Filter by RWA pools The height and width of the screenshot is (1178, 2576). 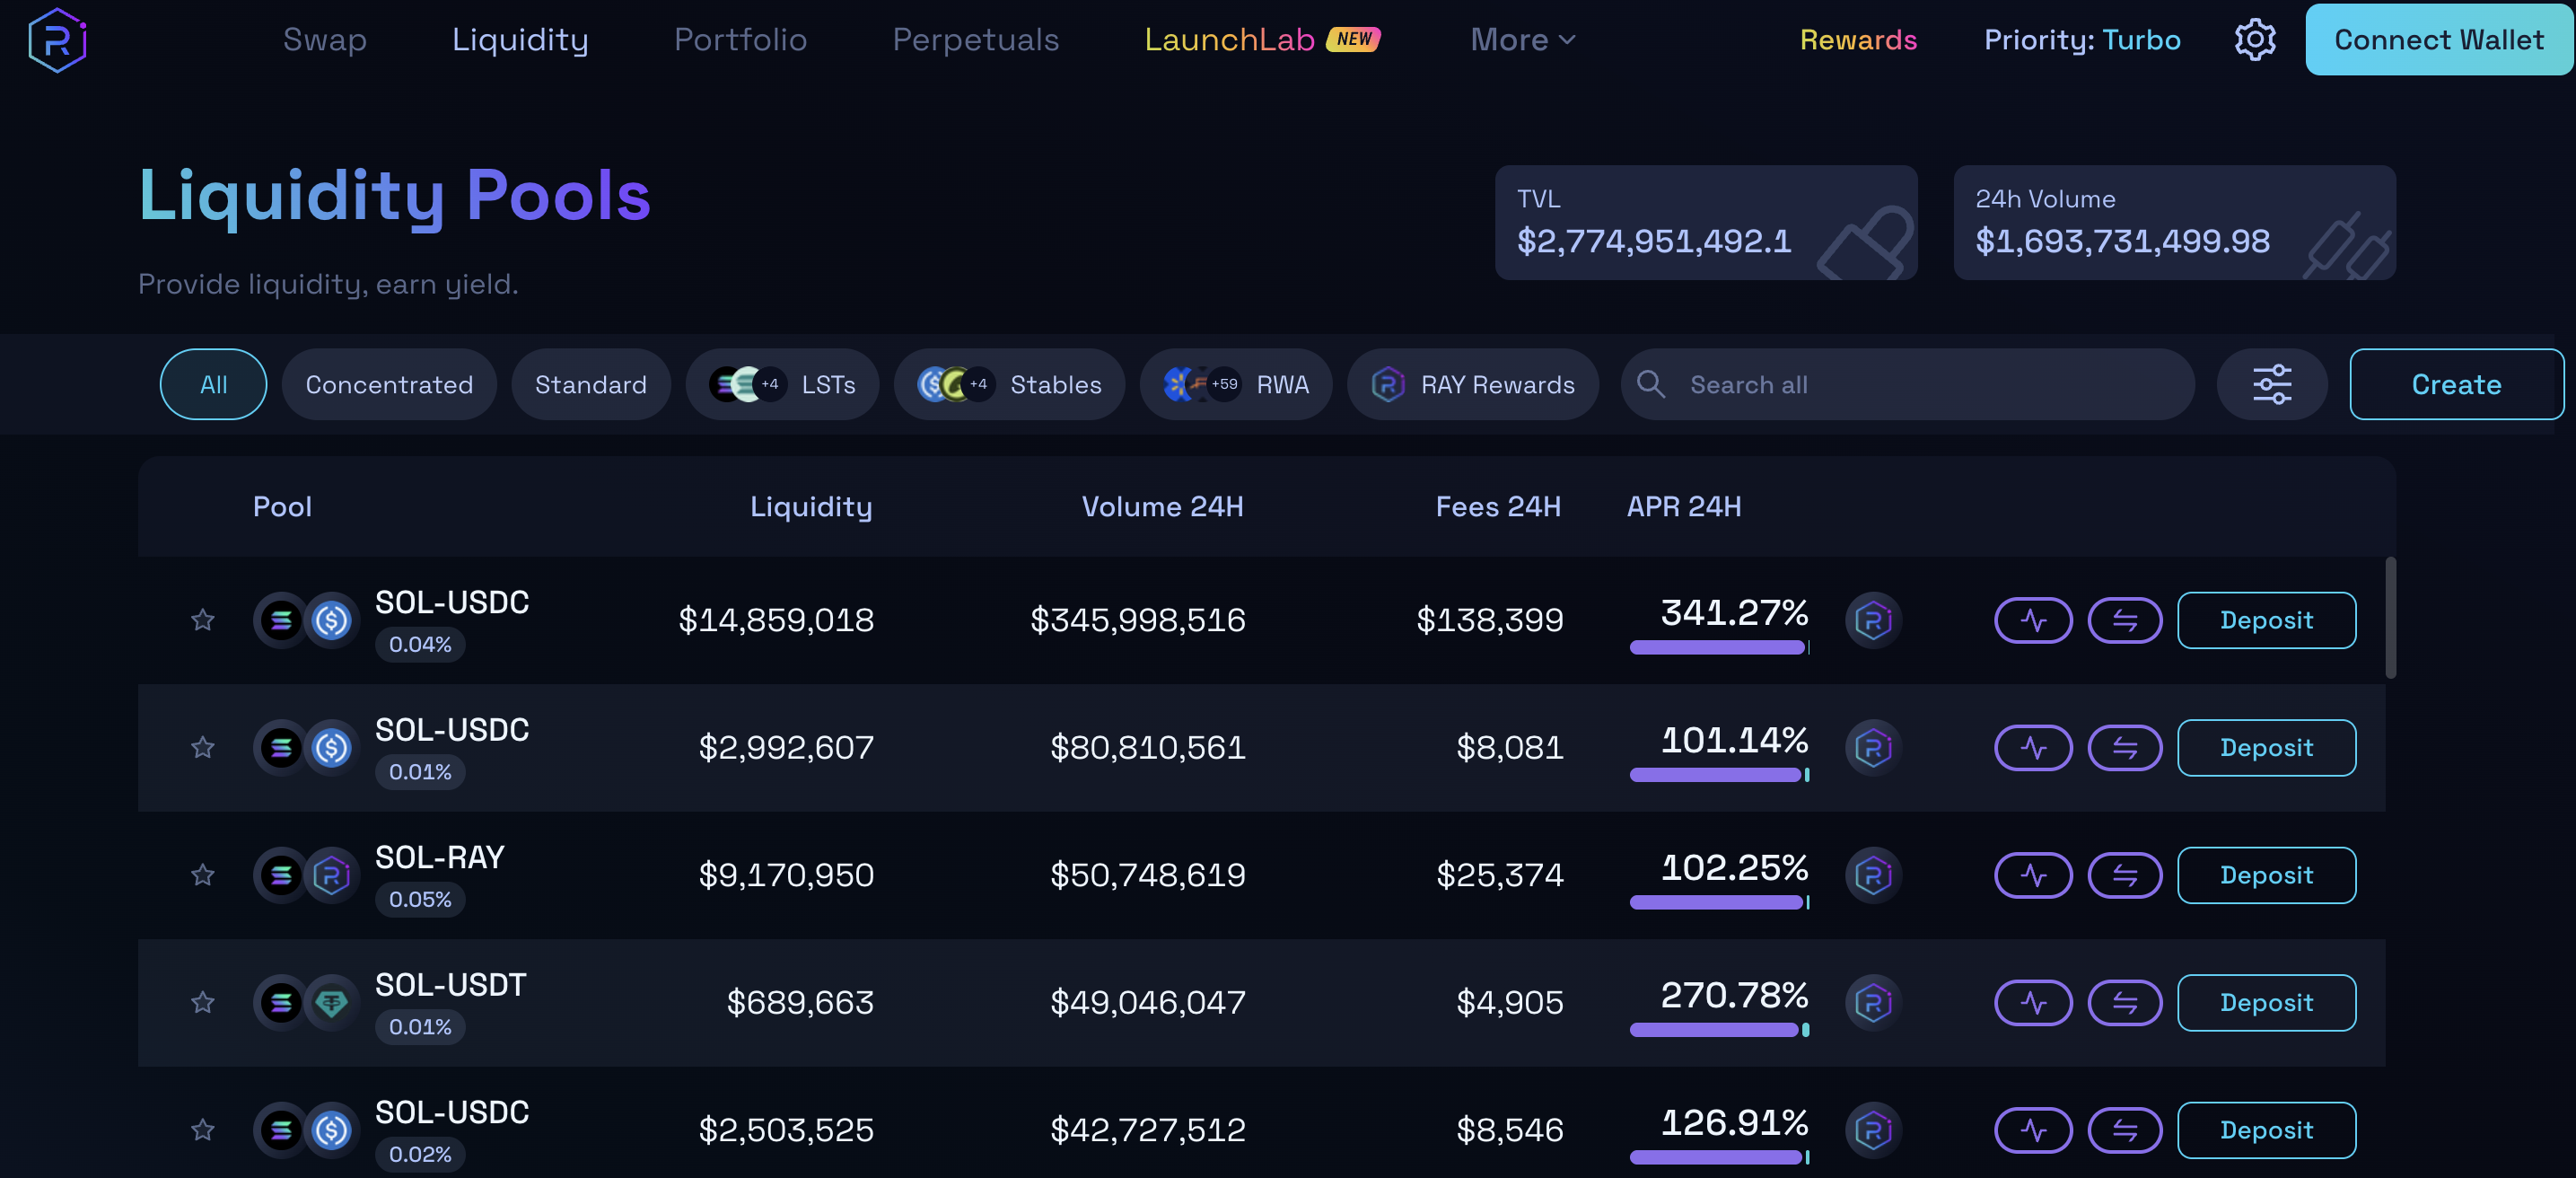(1236, 384)
